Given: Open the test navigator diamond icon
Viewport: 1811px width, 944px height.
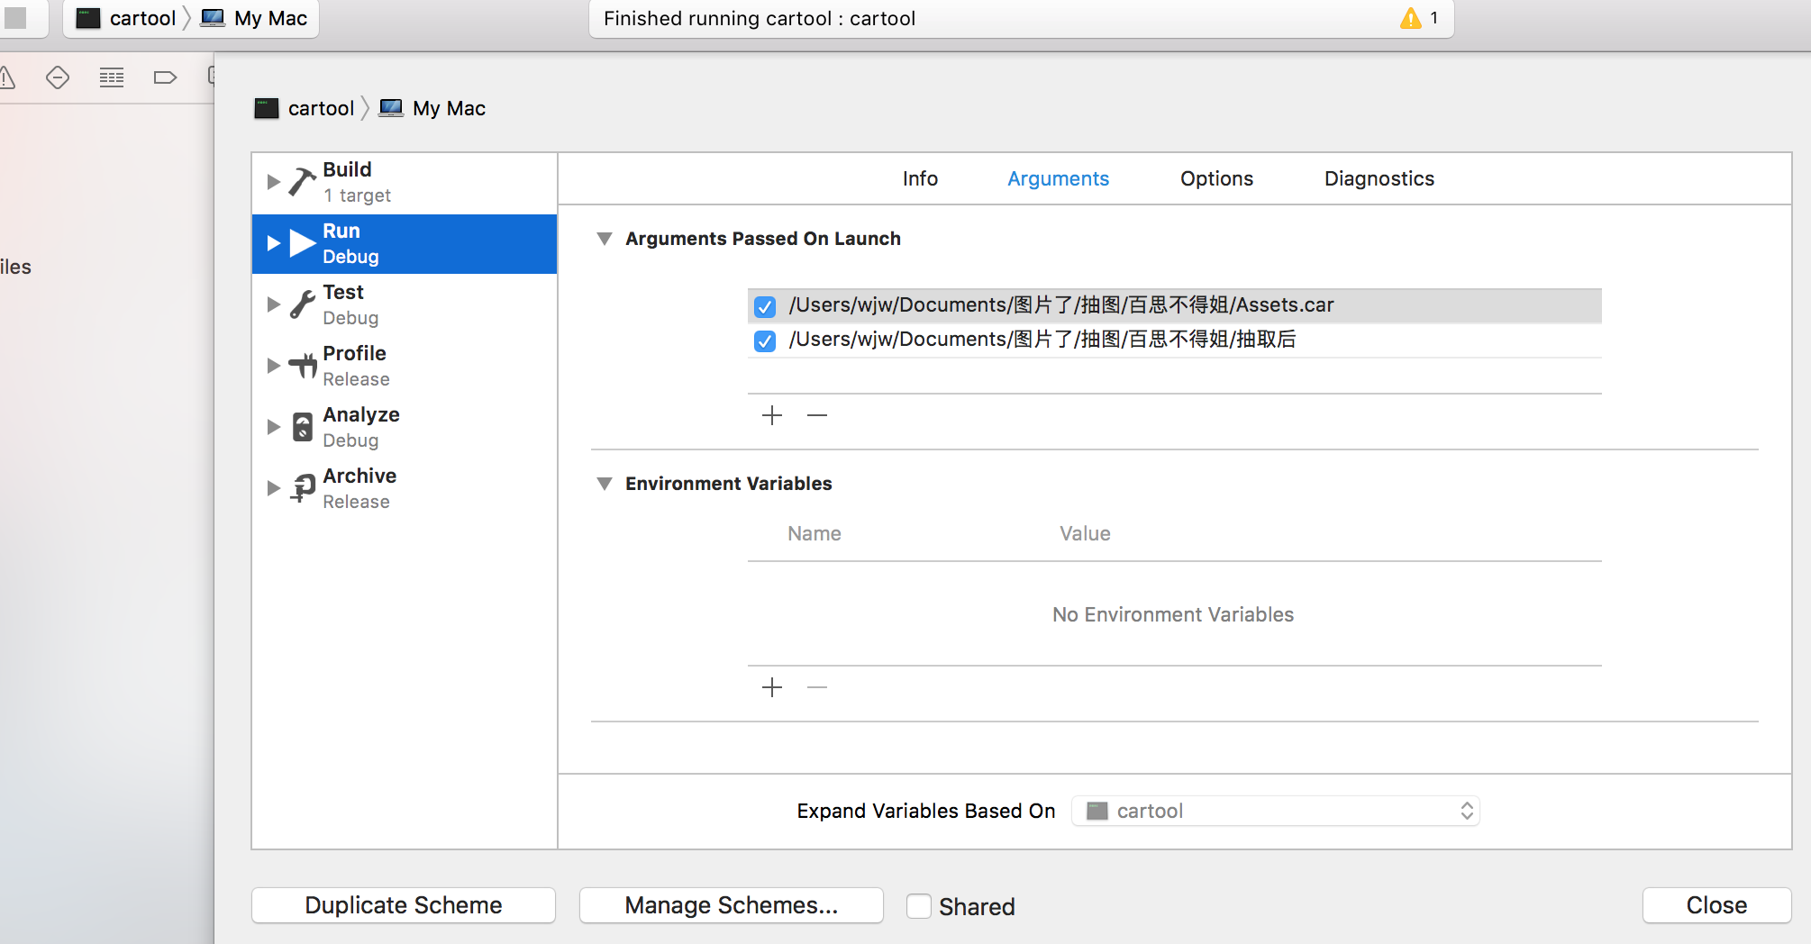Looking at the screenshot, I should (58, 77).
